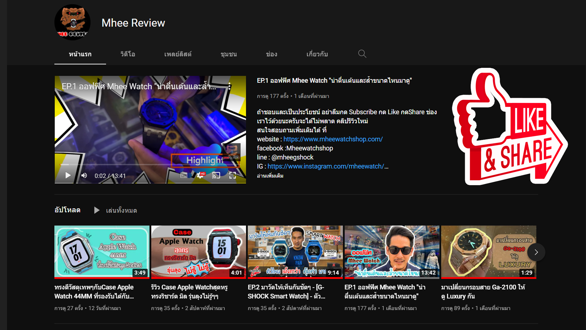The height and width of the screenshot is (330, 586).
Task: Open the เกี่ยวกับ tab
Action: click(317, 54)
